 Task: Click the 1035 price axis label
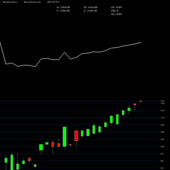click(x=163, y=139)
